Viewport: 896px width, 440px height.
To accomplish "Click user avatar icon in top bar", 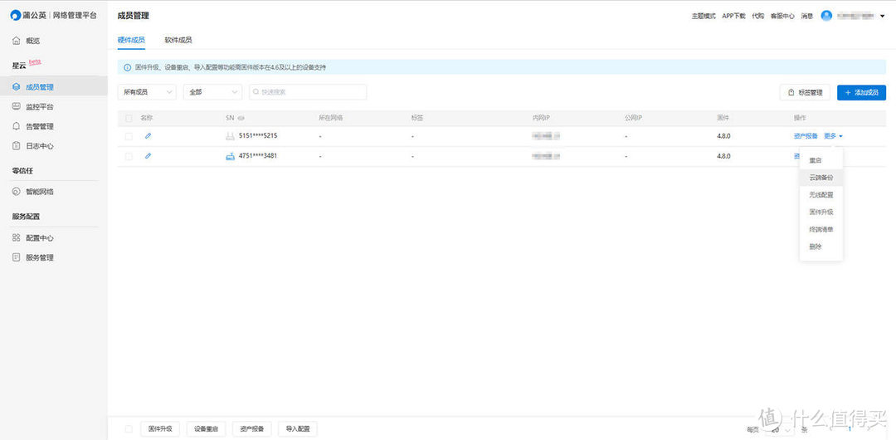I will click(x=826, y=16).
